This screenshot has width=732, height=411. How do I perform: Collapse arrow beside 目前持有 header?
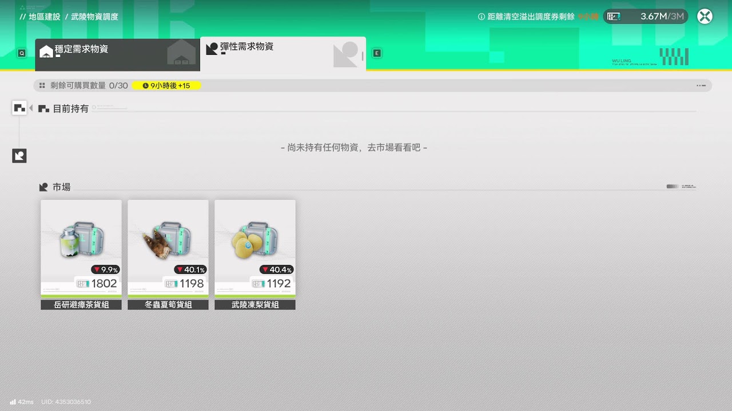(31, 108)
